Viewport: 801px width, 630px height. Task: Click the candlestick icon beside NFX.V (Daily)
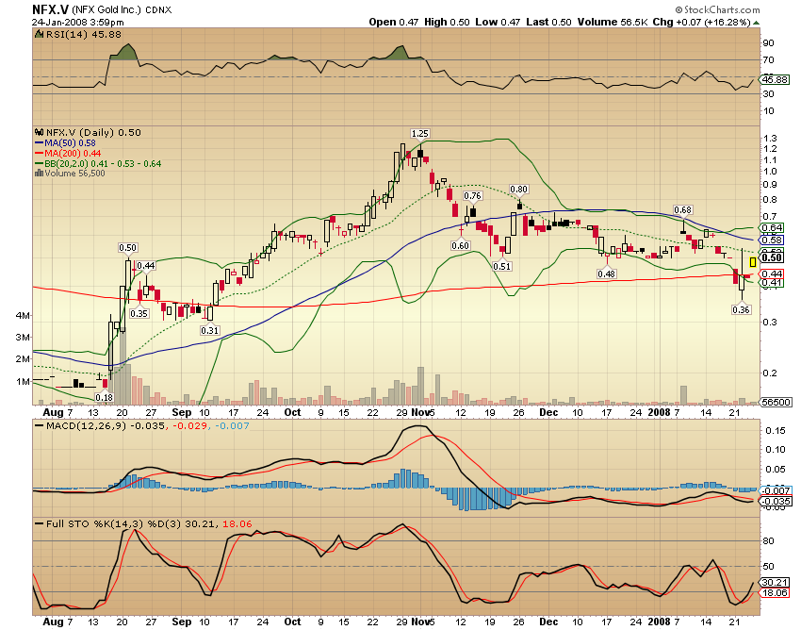tap(39, 132)
